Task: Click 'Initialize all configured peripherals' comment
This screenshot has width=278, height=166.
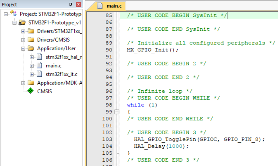Action: [x=201, y=43]
